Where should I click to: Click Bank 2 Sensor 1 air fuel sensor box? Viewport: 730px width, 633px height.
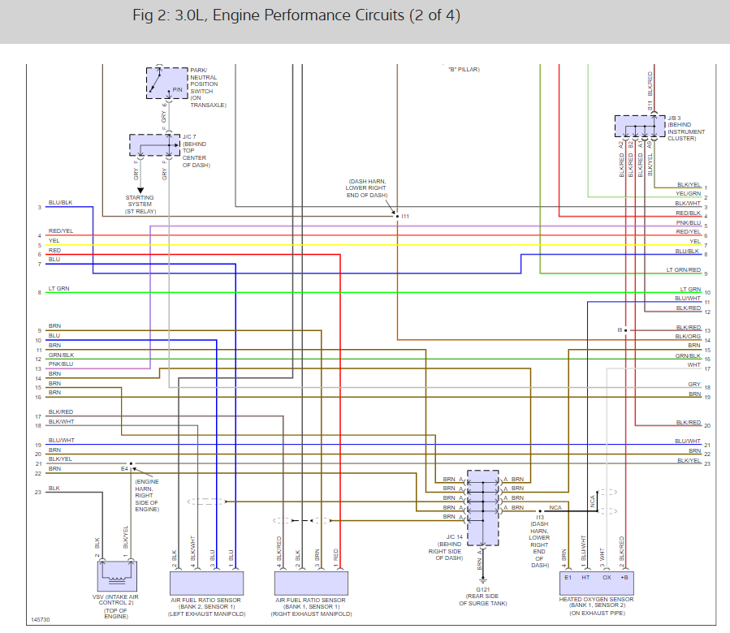207,583
